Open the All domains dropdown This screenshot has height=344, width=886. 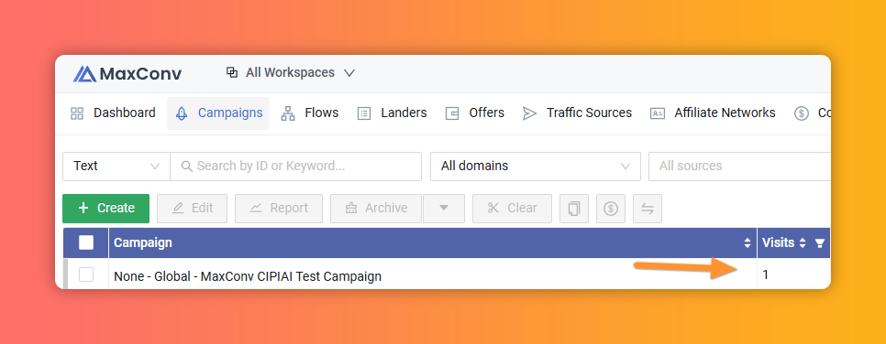(536, 167)
